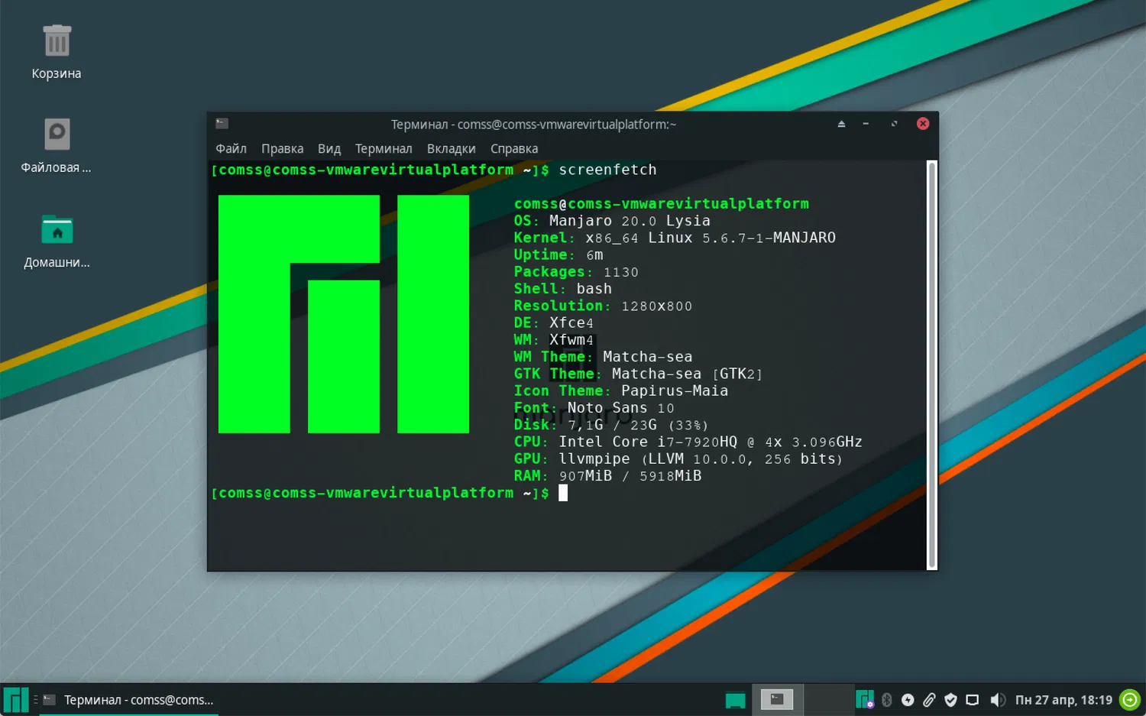This screenshot has height=716, width=1146.
Task: Click the 'WM: Xfwm4' line
Action: pos(554,339)
